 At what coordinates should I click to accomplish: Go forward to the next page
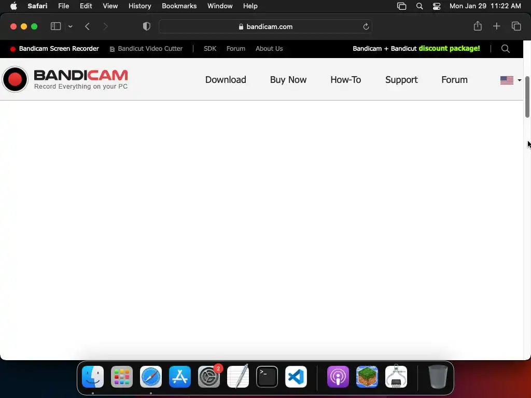[x=105, y=26]
